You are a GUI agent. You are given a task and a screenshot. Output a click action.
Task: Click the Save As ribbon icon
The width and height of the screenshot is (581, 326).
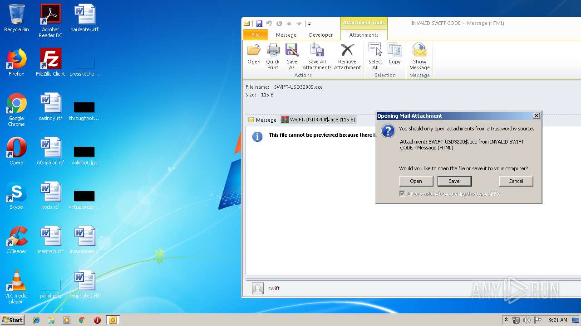pos(292,57)
